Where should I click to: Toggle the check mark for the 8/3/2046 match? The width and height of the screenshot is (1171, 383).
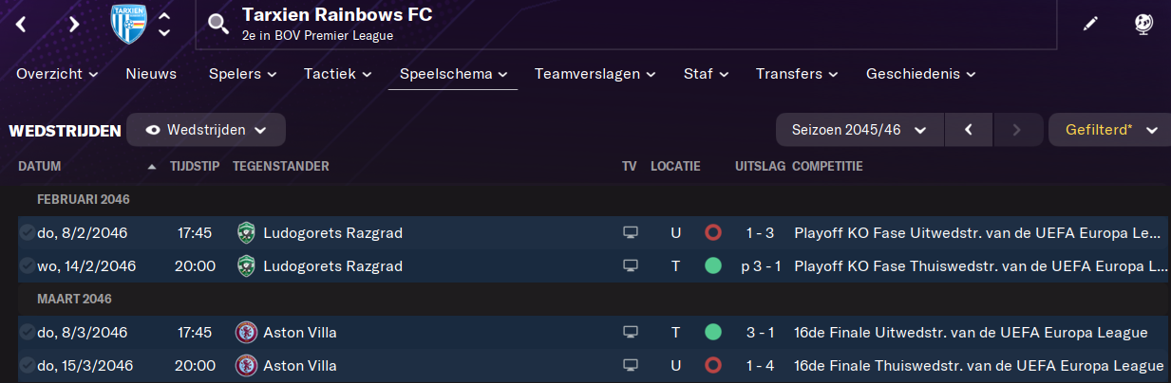coord(26,333)
